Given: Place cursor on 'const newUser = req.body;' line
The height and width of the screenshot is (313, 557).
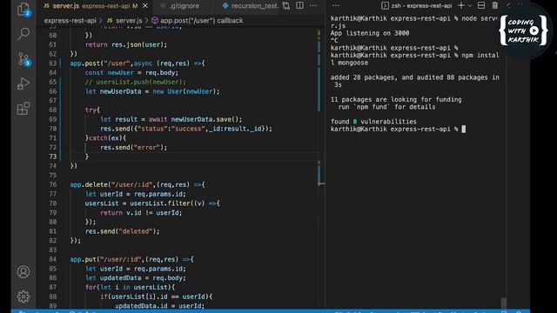Looking at the screenshot, I should pos(131,73).
